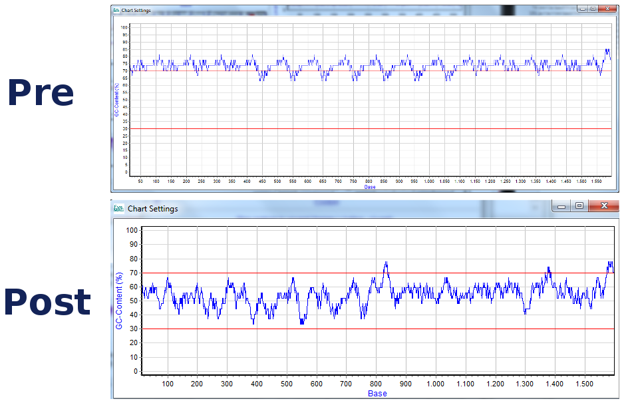Minimize the Post Chart Settings window
The image size is (626, 403).
pos(562,206)
